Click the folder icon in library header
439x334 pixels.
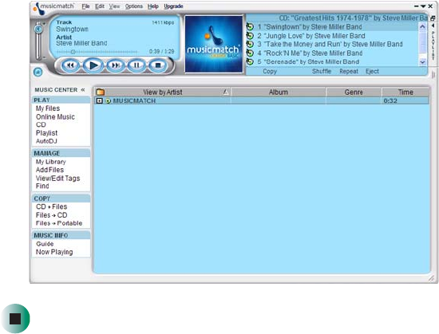coord(101,92)
